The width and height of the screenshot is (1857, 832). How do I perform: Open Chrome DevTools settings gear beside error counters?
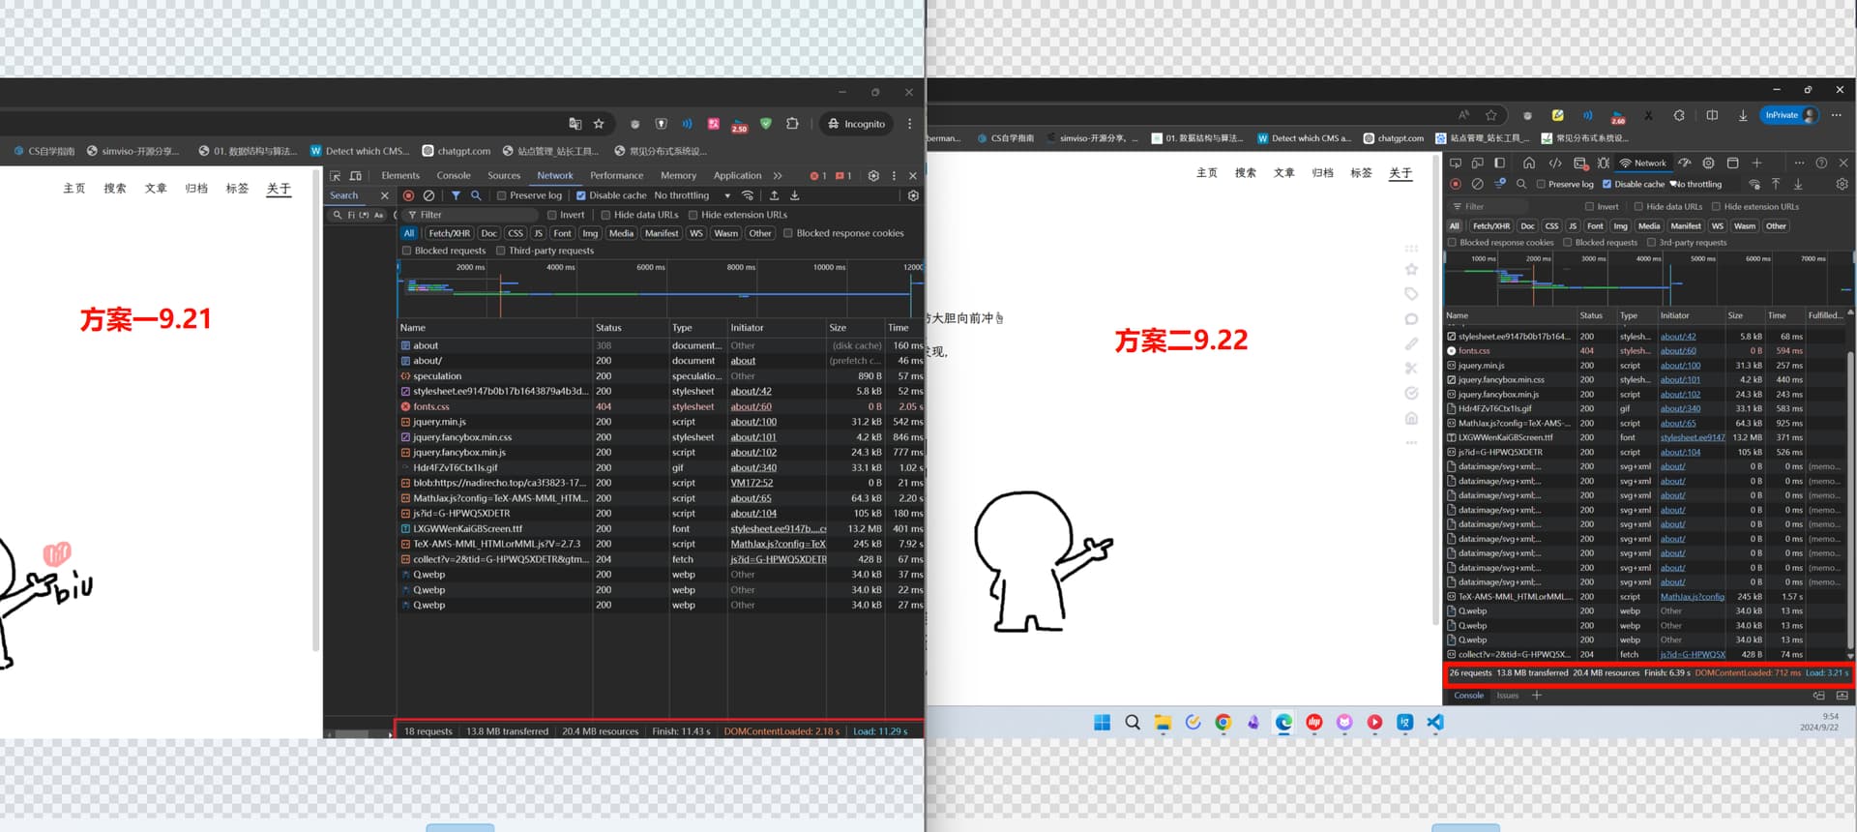pyautogui.click(x=873, y=176)
